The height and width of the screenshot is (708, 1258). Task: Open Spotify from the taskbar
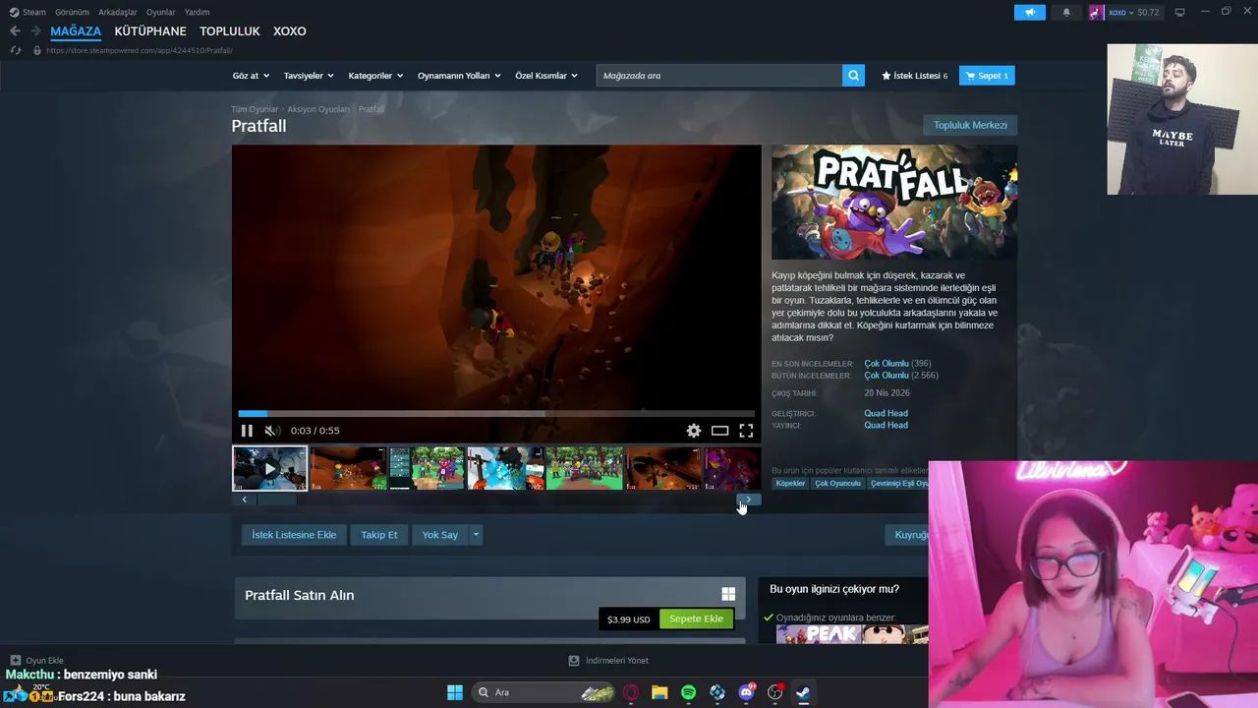coord(689,692)
